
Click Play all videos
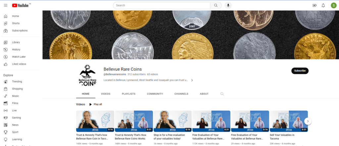(x=96, y=104)
